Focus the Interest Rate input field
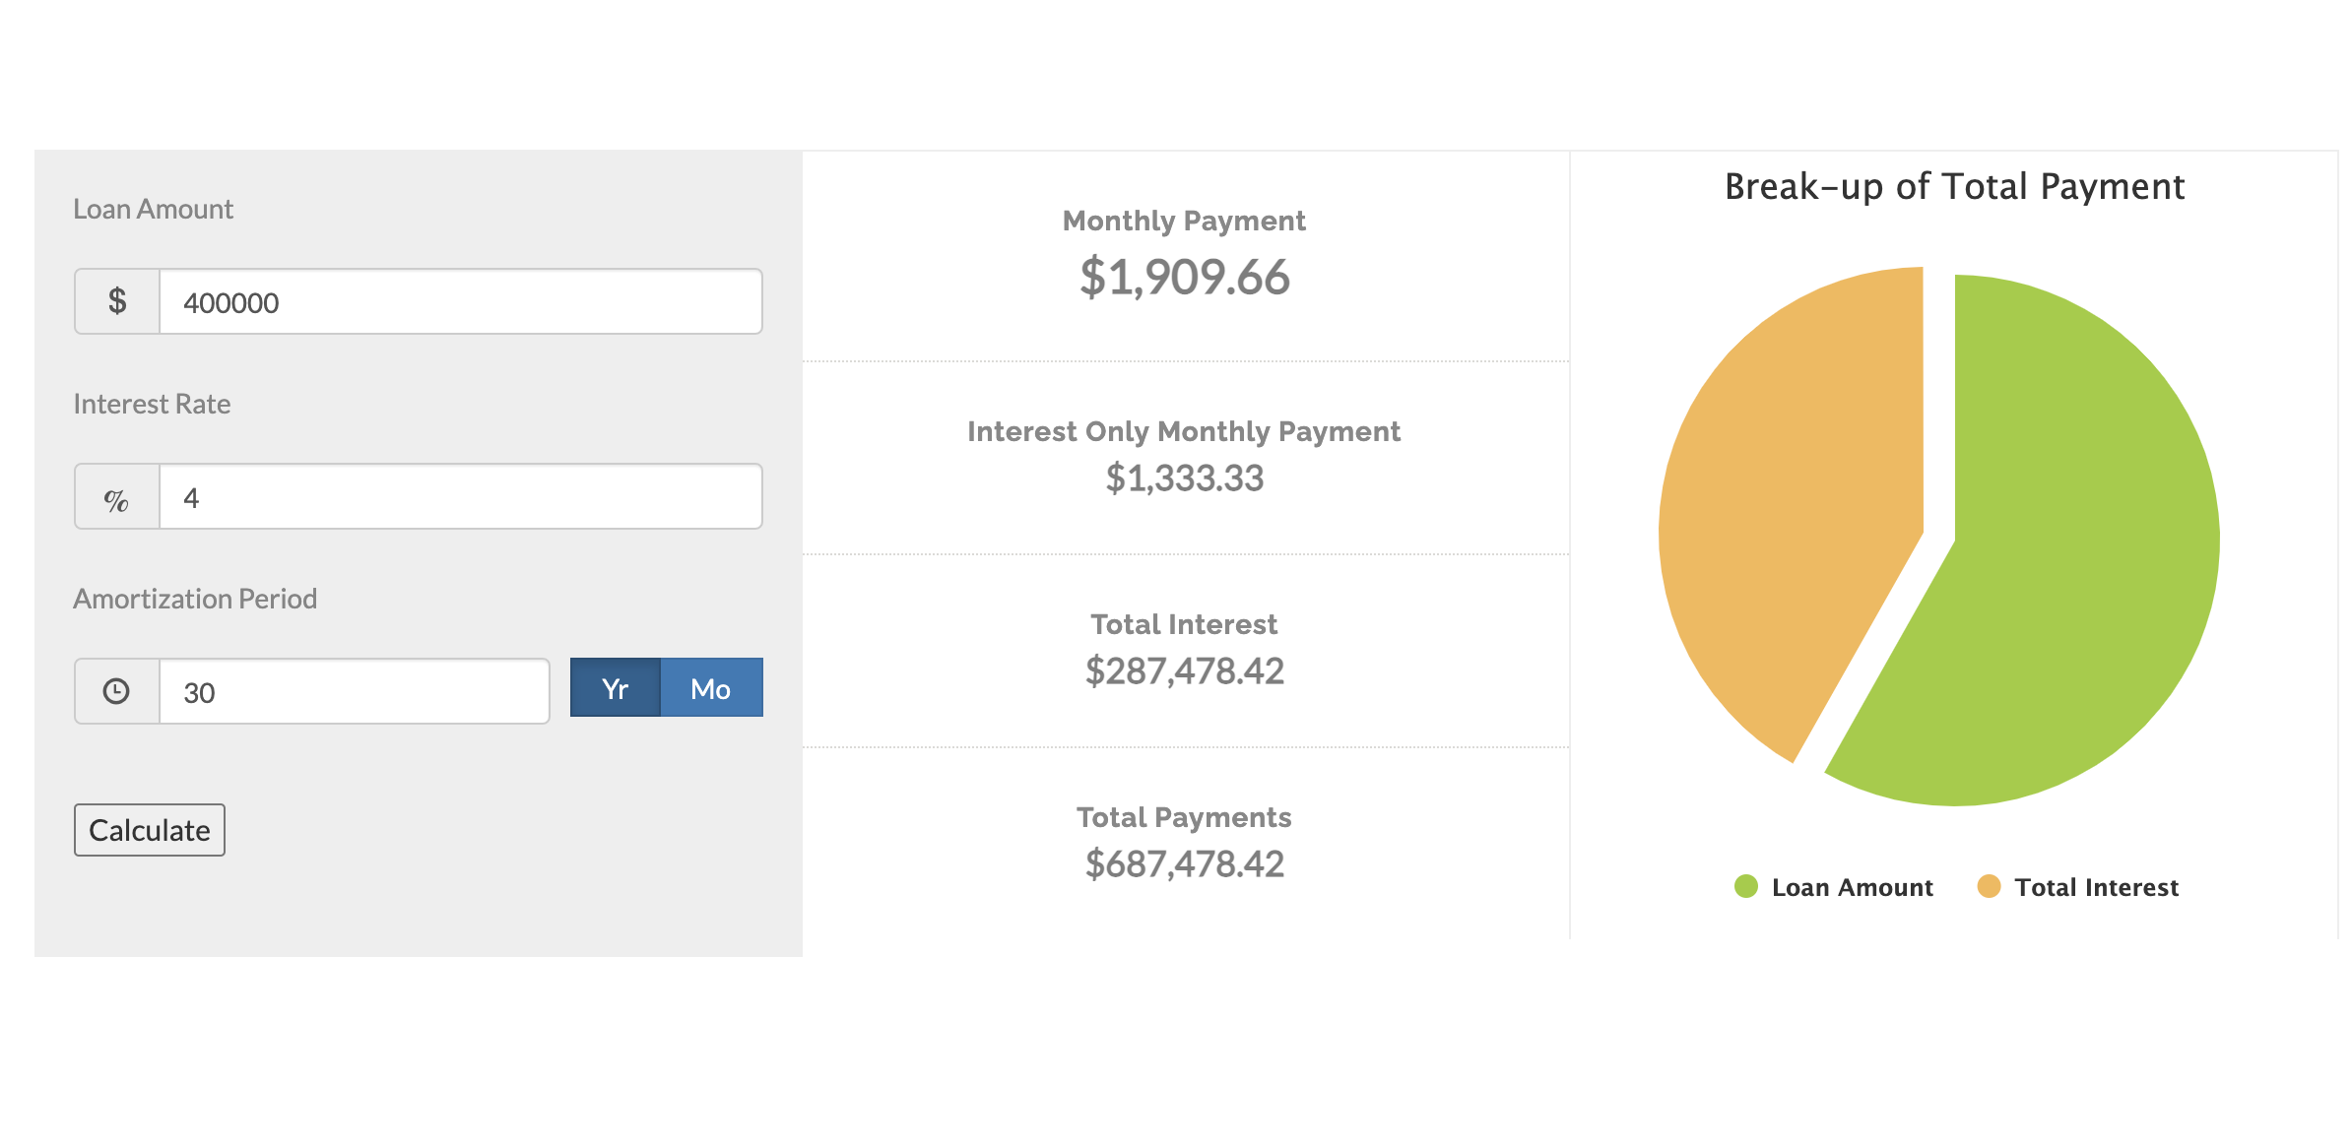 point(460,497)
